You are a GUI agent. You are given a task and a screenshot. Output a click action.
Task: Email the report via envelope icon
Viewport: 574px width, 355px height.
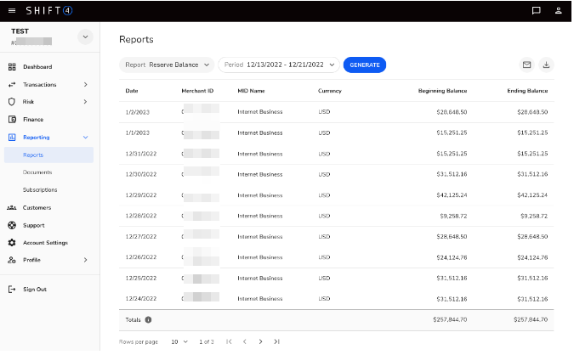[526, 65]
